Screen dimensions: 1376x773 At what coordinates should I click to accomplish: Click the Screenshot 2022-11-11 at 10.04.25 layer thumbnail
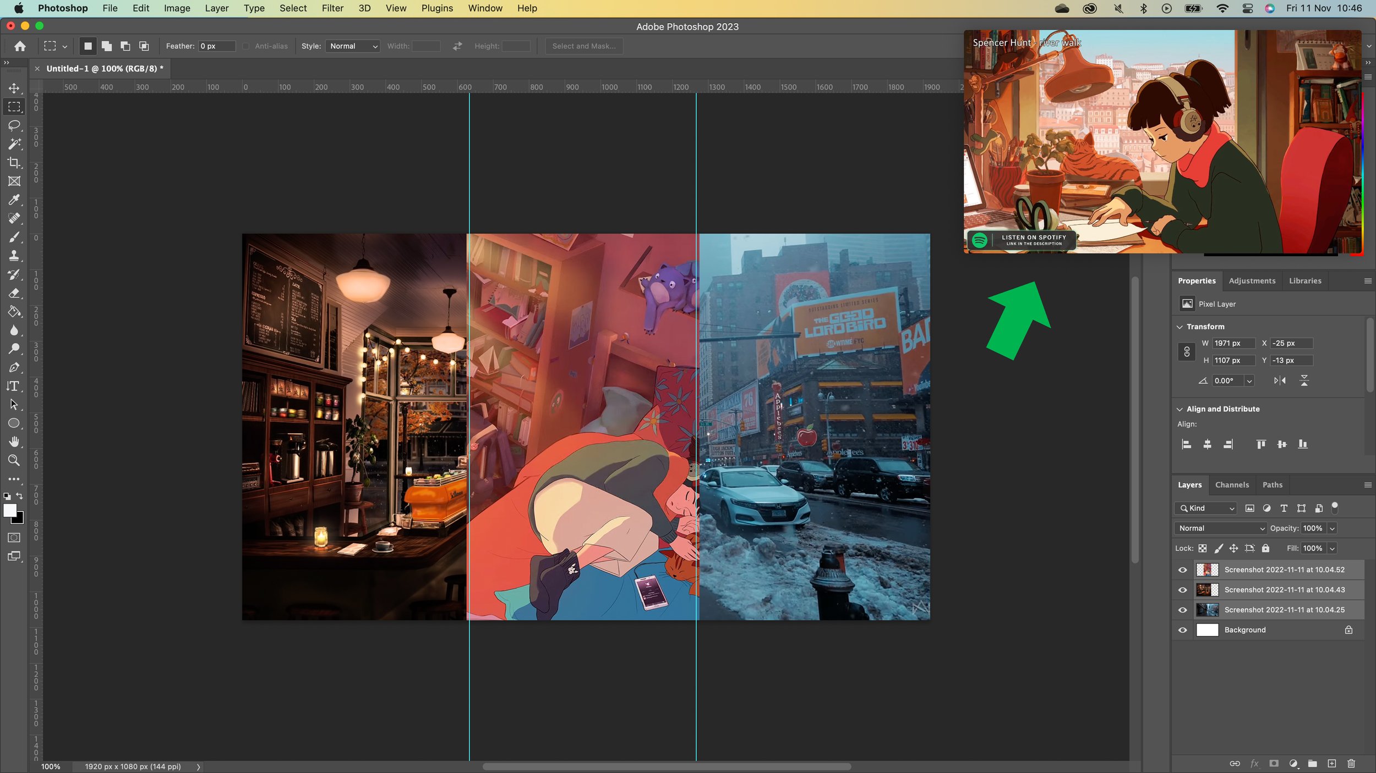1208,609
